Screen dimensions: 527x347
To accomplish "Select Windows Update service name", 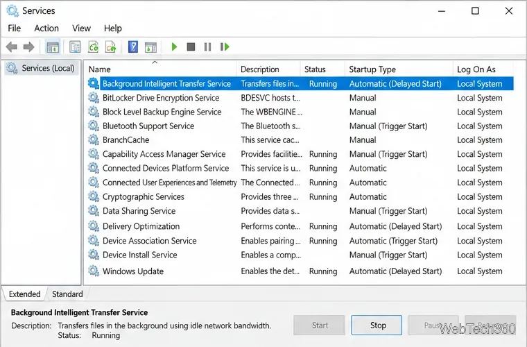I will pos(133,271).
